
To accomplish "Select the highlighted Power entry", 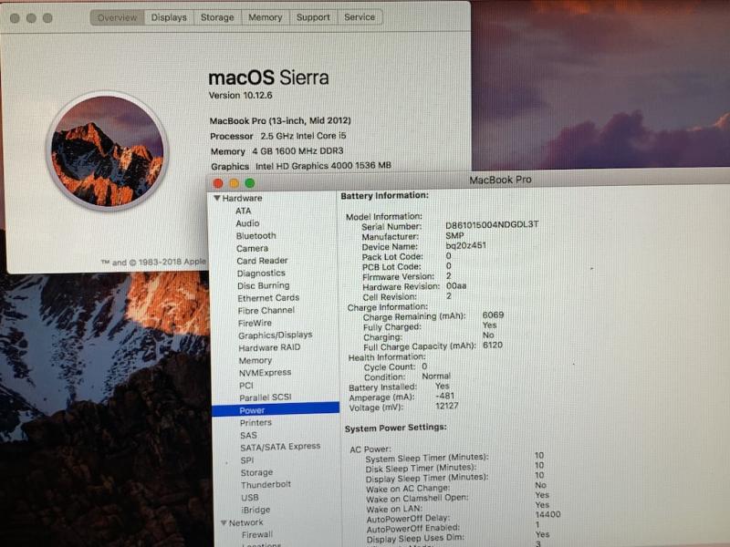I will click(276, 410).
